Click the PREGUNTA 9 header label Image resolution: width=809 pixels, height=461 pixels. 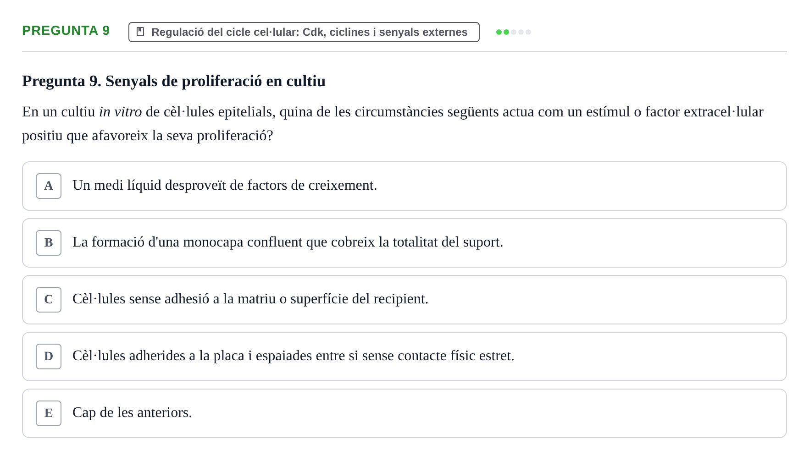[66, 31]
